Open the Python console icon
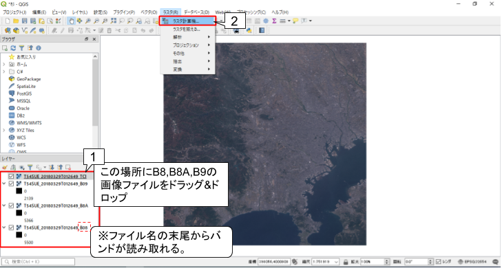Image resolution: width=502 pixels, height=268 pixels. tap(249, 30)
